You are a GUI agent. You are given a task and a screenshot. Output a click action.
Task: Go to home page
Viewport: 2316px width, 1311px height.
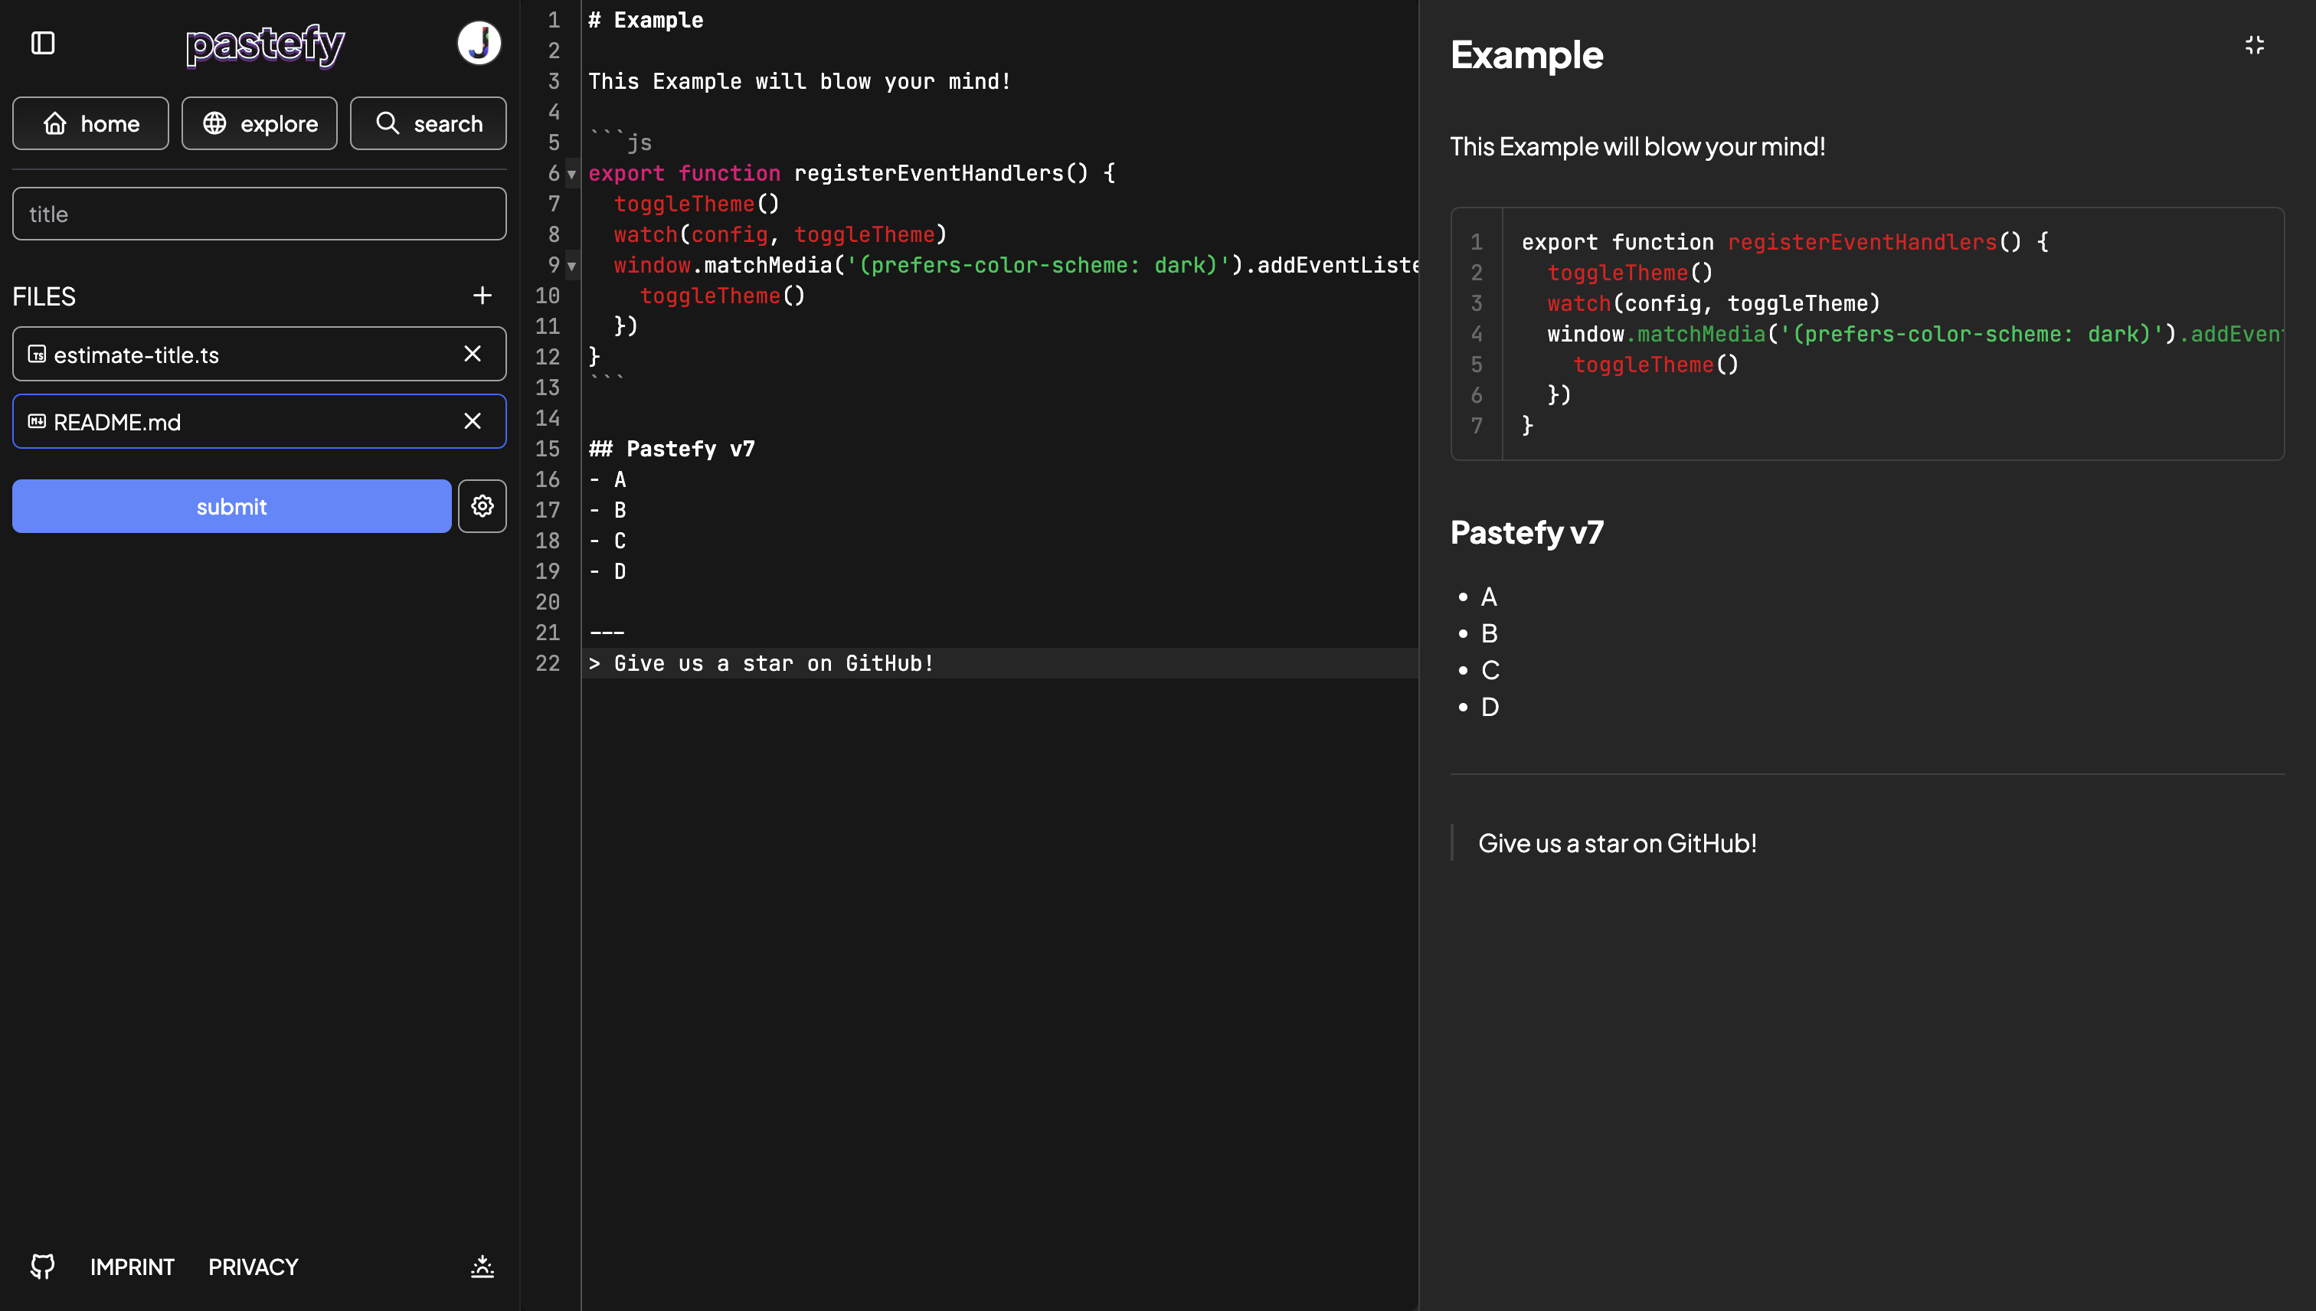91,123
